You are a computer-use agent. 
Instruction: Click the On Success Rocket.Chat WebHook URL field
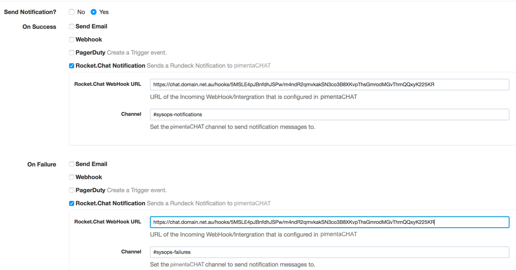[x=329, y=85]
